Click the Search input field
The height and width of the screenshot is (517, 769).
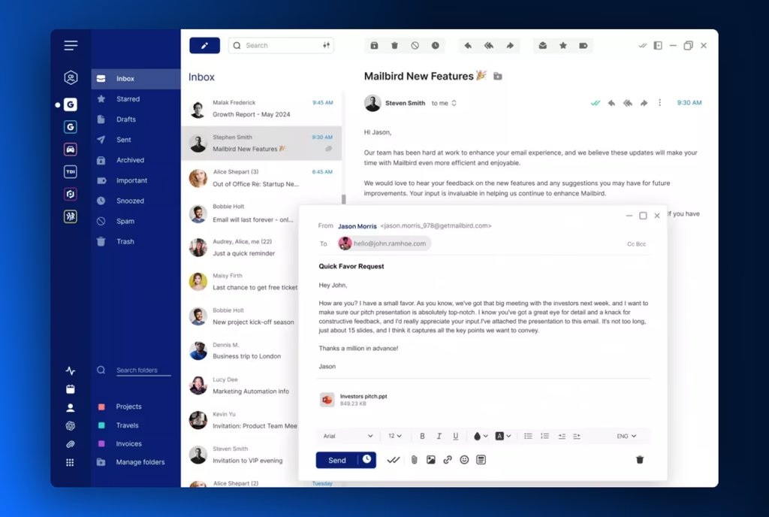pyautogui.click(x=281, y=46)
